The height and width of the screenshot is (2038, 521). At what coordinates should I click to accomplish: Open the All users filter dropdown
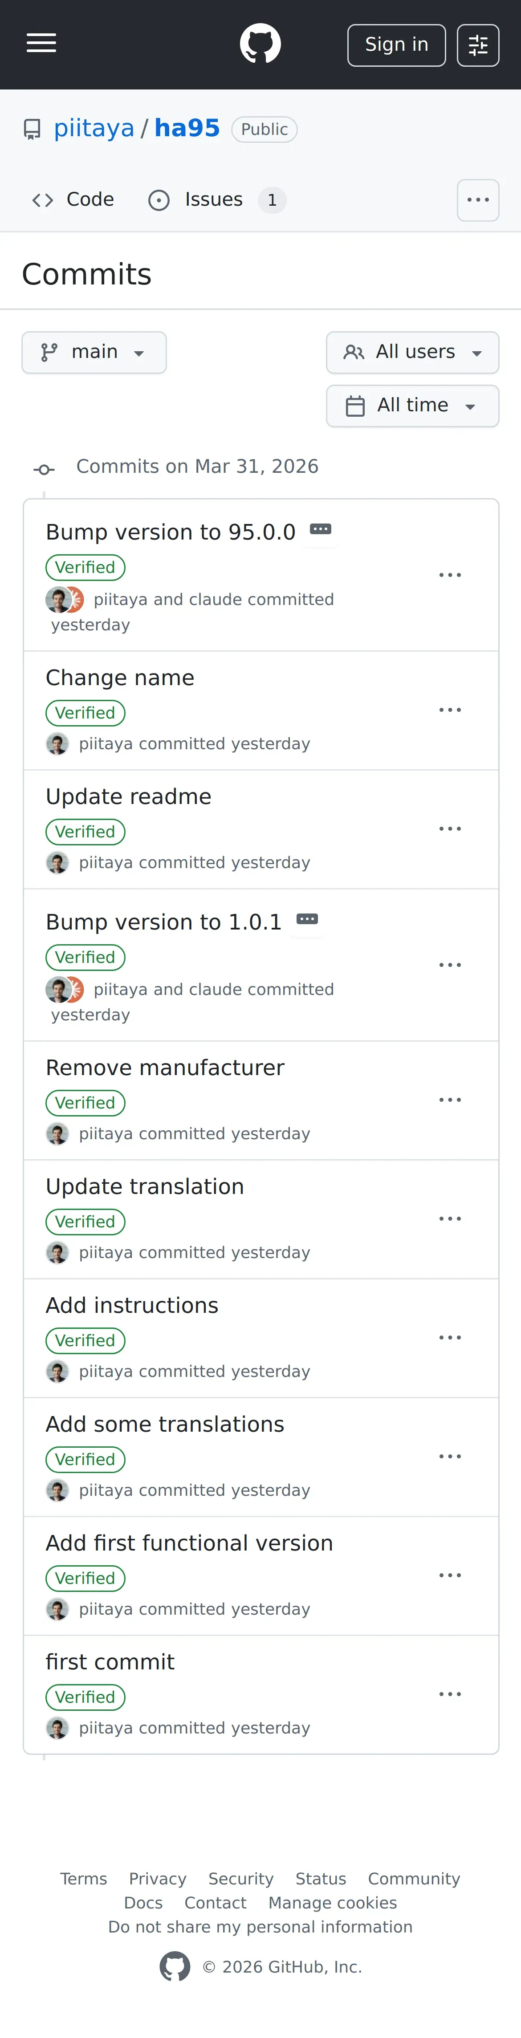tap(412, 353)
